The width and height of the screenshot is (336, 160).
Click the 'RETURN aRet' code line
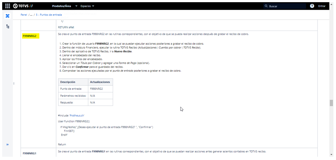(x=66, y=27)
